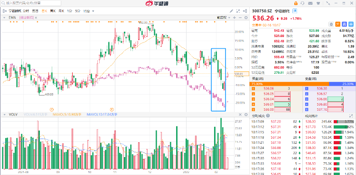Switch to 5分 interval tab
This screenshot has height=175, width=356.
click(x=78, y=11)
